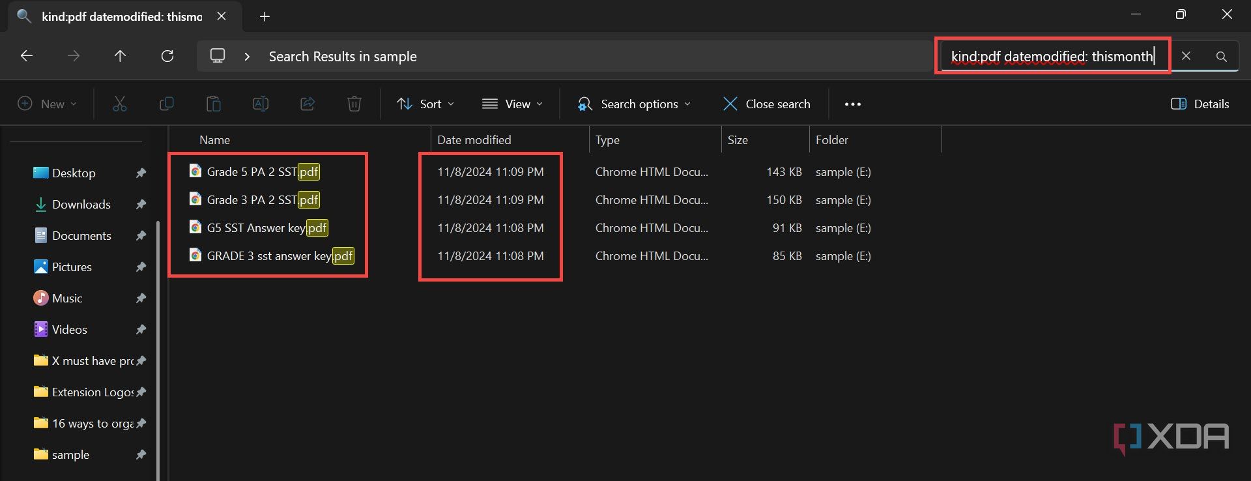Open the View dropdown
Image resolution: width=1251 pixels, height=481 pixels.
click(512, 104)
